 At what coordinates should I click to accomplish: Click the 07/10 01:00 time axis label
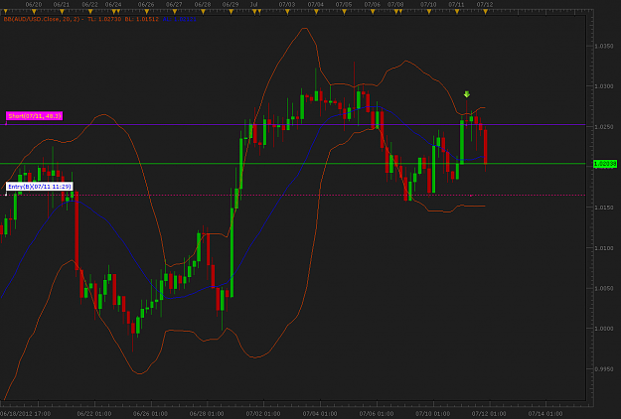pyautogui.click(x=432, y=414)
